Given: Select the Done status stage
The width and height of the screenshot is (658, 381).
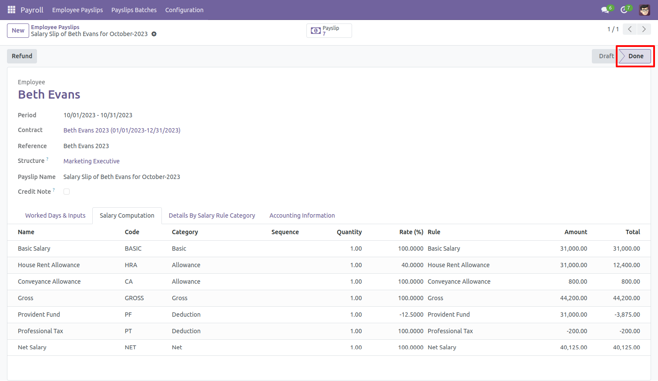Looking at the screenshot, I should (x=635, y=56).
